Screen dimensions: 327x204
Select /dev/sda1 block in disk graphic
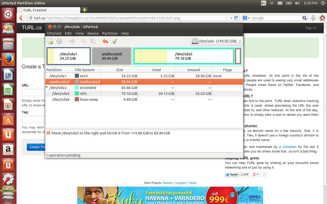click(68, 56)
